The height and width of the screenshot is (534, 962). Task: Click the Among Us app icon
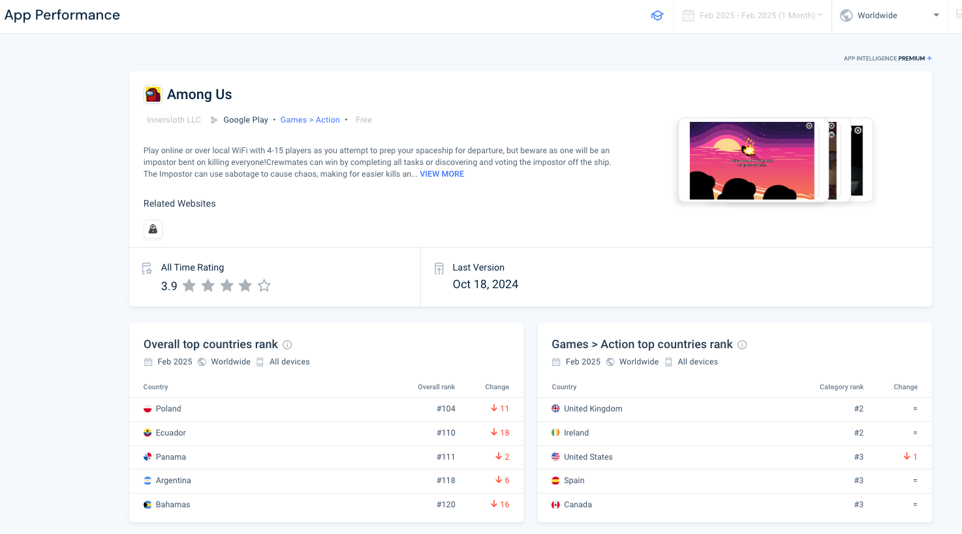click(153, 94)
